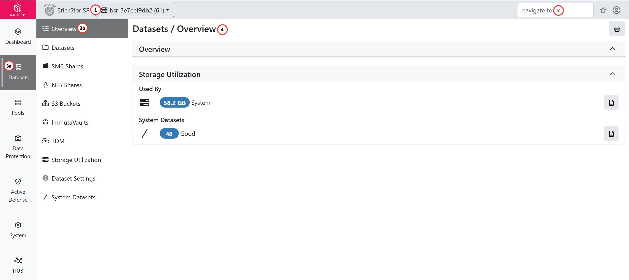The height and width of the screenshot is (280, 629).
Task: Select NFS Shares menu item
Action: (66, 85)
